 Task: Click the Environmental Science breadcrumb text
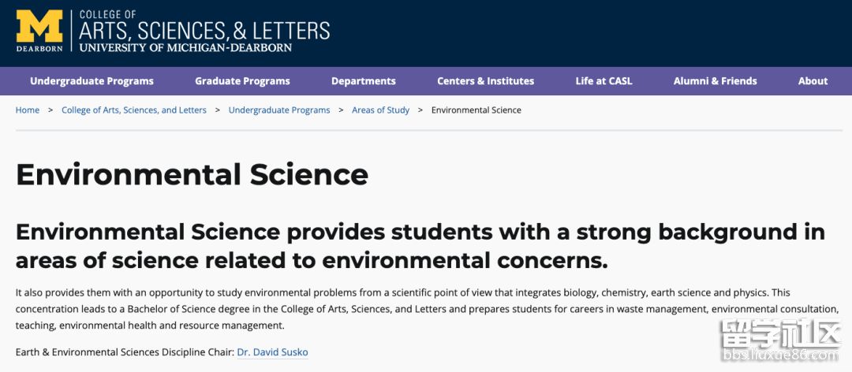[476, 110]
